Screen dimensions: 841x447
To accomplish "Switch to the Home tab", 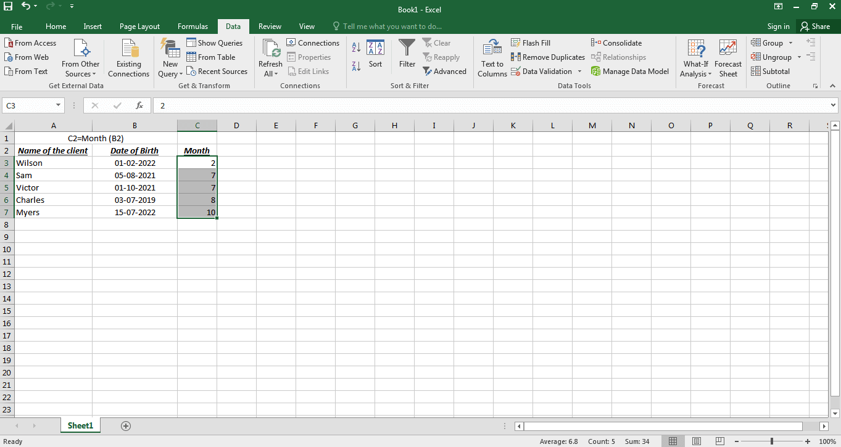I will point(56,27).
